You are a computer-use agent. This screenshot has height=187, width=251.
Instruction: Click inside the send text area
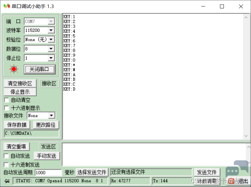click(x=154, y=154)
